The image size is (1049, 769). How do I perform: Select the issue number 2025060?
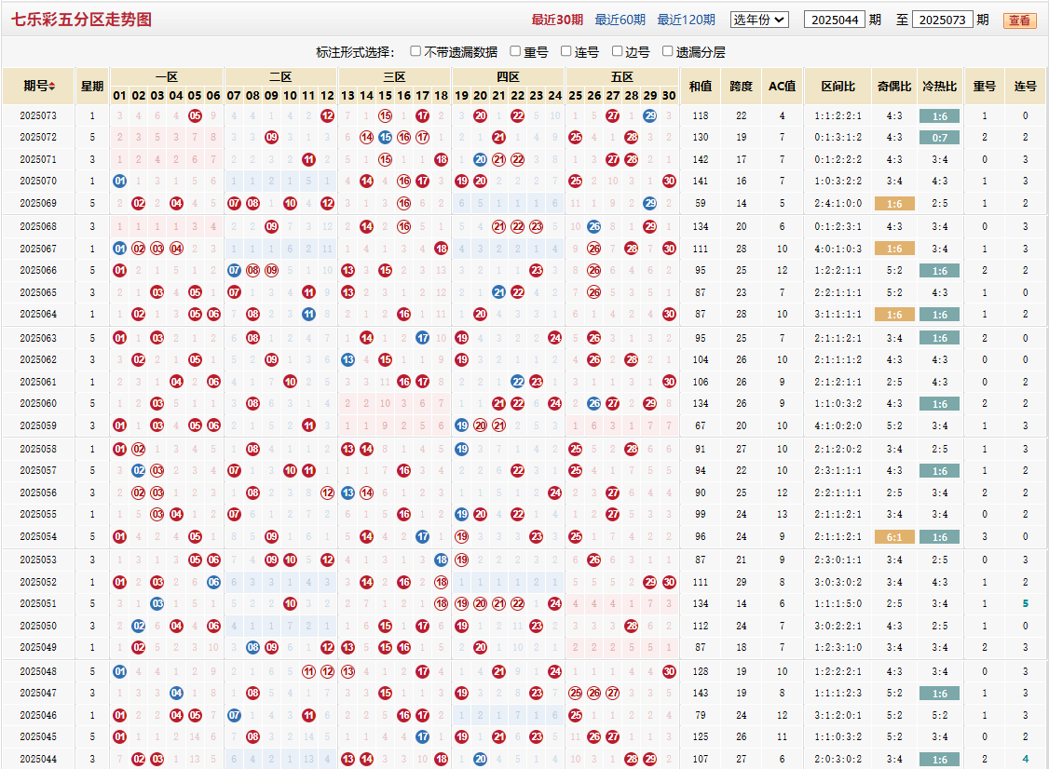point(38,403)
